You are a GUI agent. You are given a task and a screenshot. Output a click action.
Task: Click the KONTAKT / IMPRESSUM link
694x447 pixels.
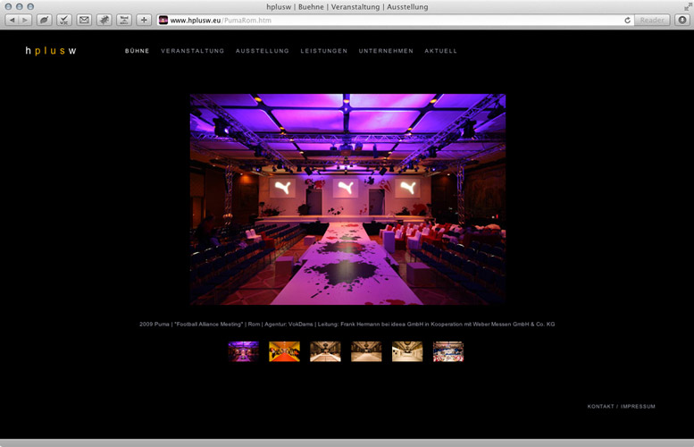[621, 407]
